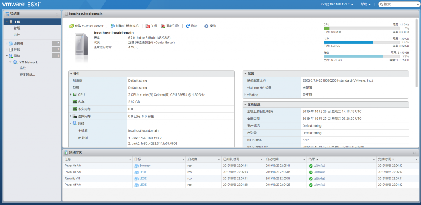Minimize the 近期任务 recent tasks panel
This screenshot has width=421, height=205.
(414, 153)
